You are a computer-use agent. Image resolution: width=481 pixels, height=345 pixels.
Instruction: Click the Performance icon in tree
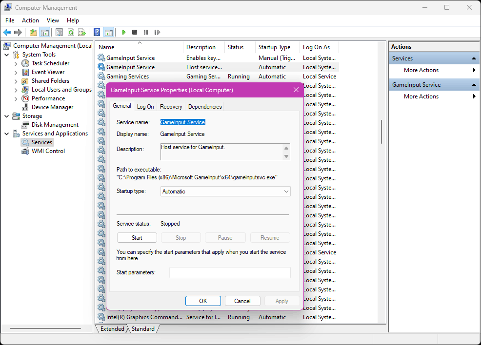pos(25,98)
